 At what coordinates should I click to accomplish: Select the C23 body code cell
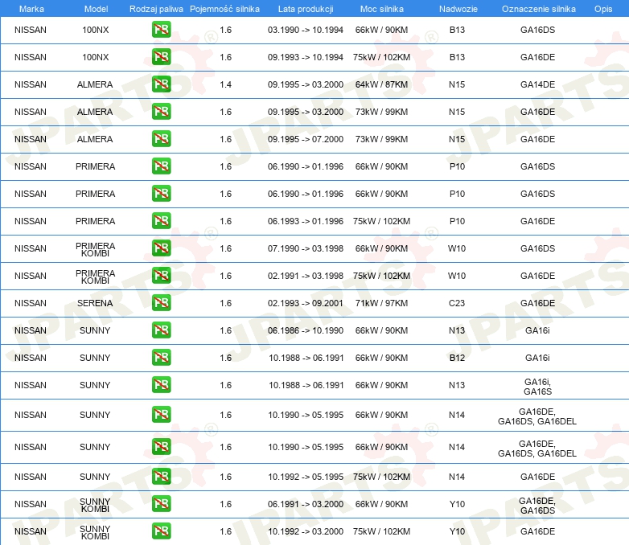457,303
